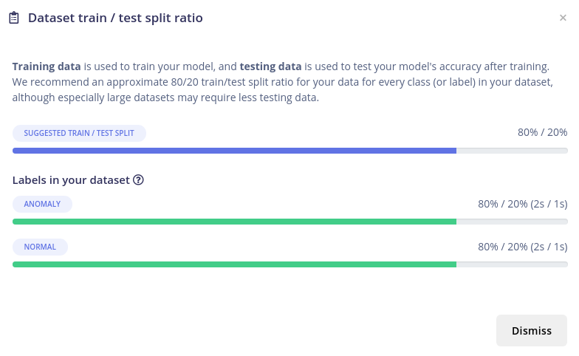Screen dimensions: 579x356
Task: Click the clipboard icon beside the dialog title
Action: tap(14, 18)
